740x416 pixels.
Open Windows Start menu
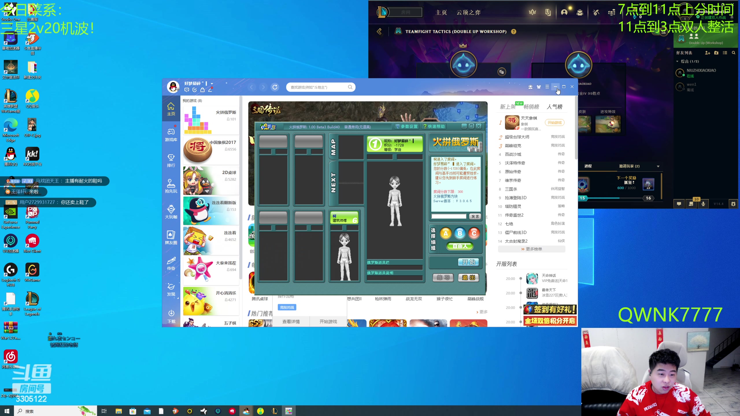pos(7,411)
